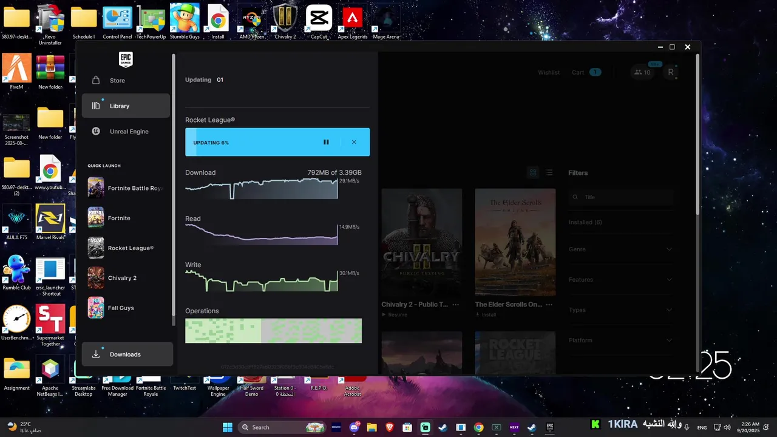
Task: Open the friends list icon
Action: click(x=642, y=72)
